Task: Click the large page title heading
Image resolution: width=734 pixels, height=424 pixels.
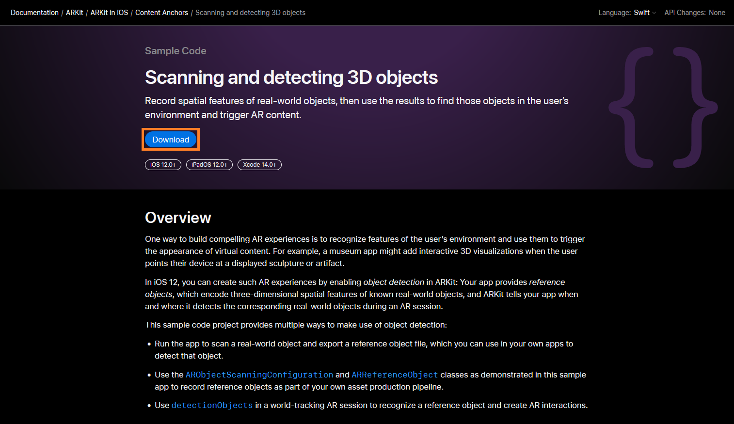Action: (291, 78)
